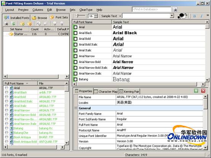Click the second lightbulb deactivate icon
Image resolution: width=211 pixels, height=158 pixels.
click(x=62, y=24)
